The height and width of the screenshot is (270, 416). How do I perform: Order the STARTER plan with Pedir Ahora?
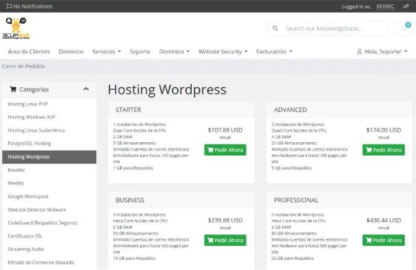click(x=225, y=150)
